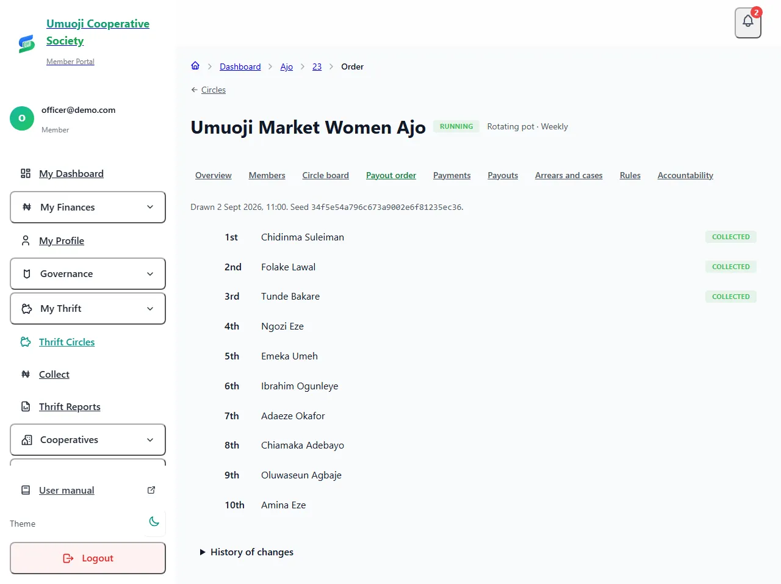781x584 pixels.
Task: Open Thrift Reports sidebar link
Action: tap(70, 406)
